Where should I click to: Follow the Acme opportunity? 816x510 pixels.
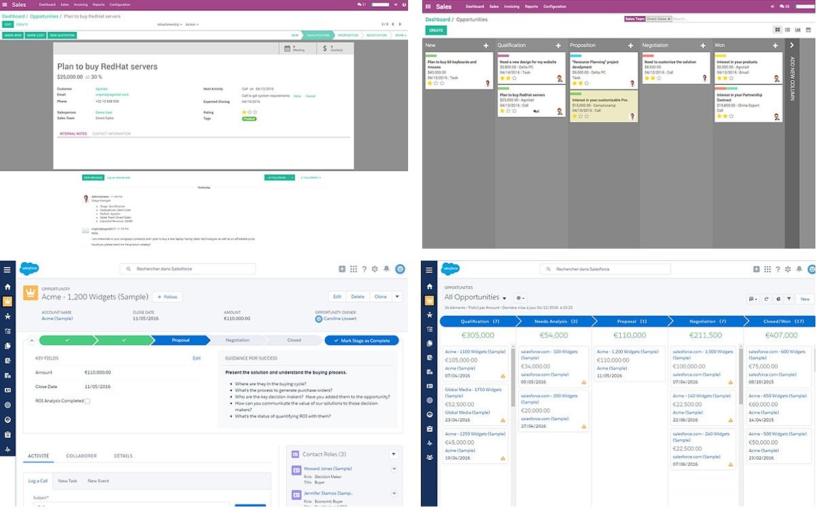[167, 297]
